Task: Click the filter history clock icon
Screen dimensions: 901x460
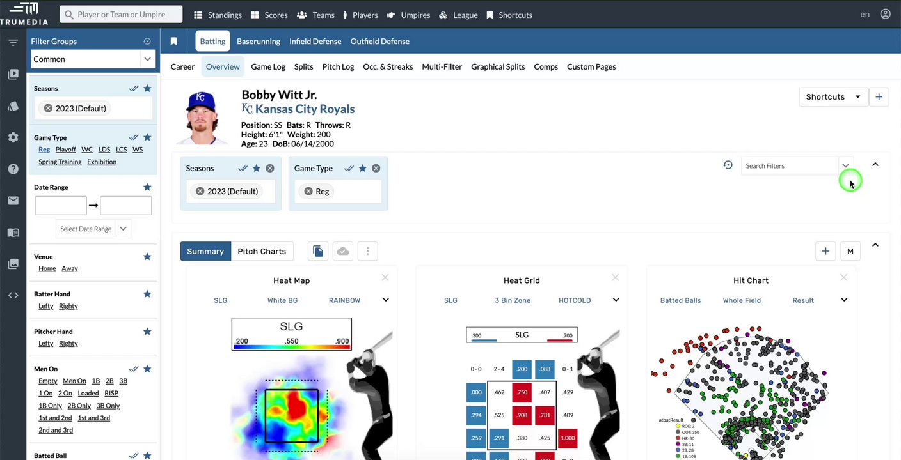Action: [x=728, y=165]
